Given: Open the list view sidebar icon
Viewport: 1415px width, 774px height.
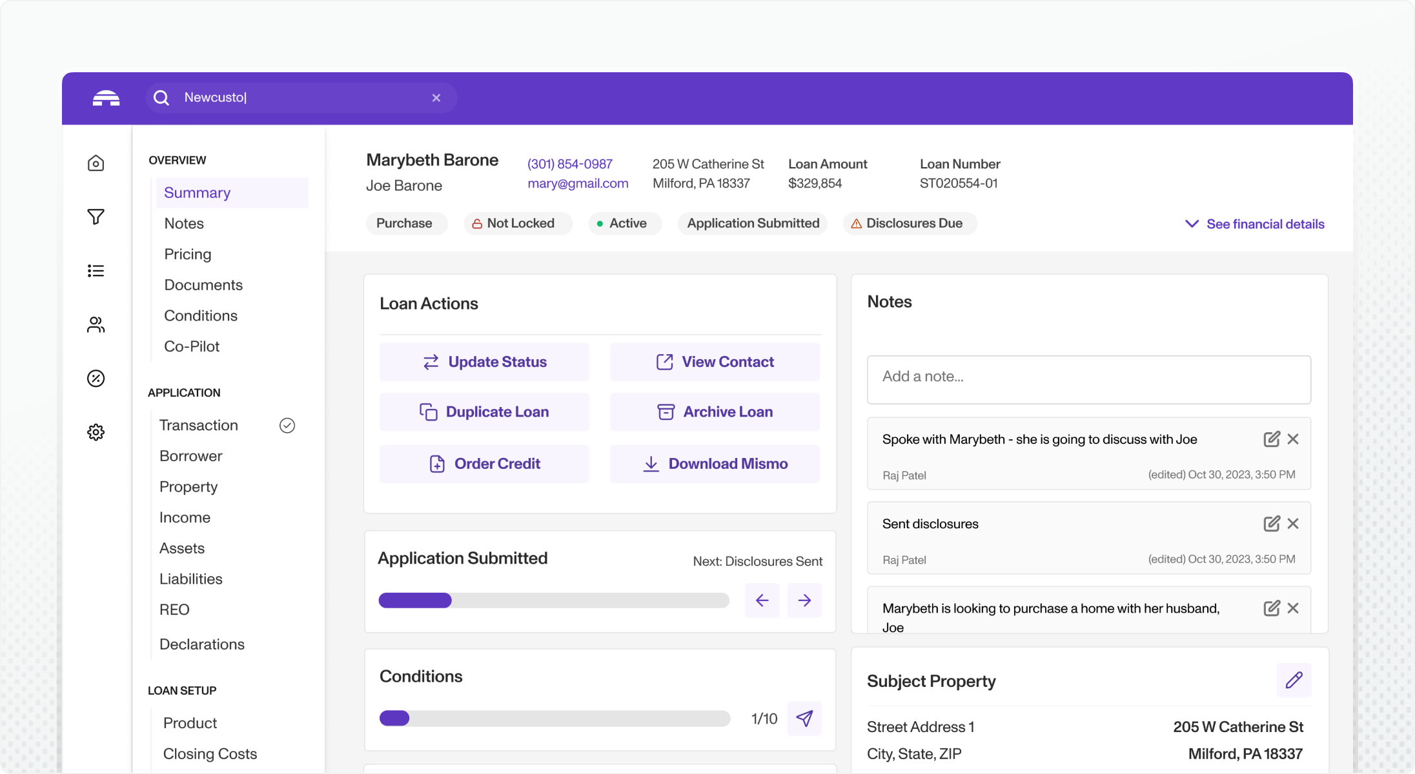Looking at the screenshot, I should [96, 271].
